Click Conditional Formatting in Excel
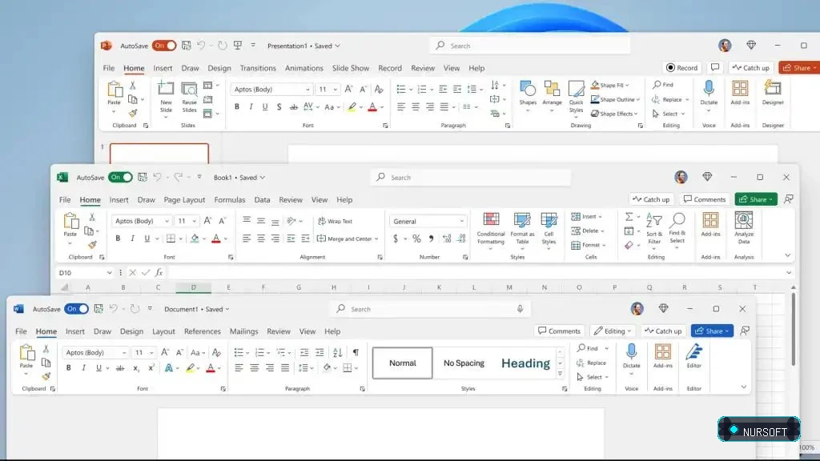Image resolution: width=820 pixels, height=461 pixels. click(491, 229)
